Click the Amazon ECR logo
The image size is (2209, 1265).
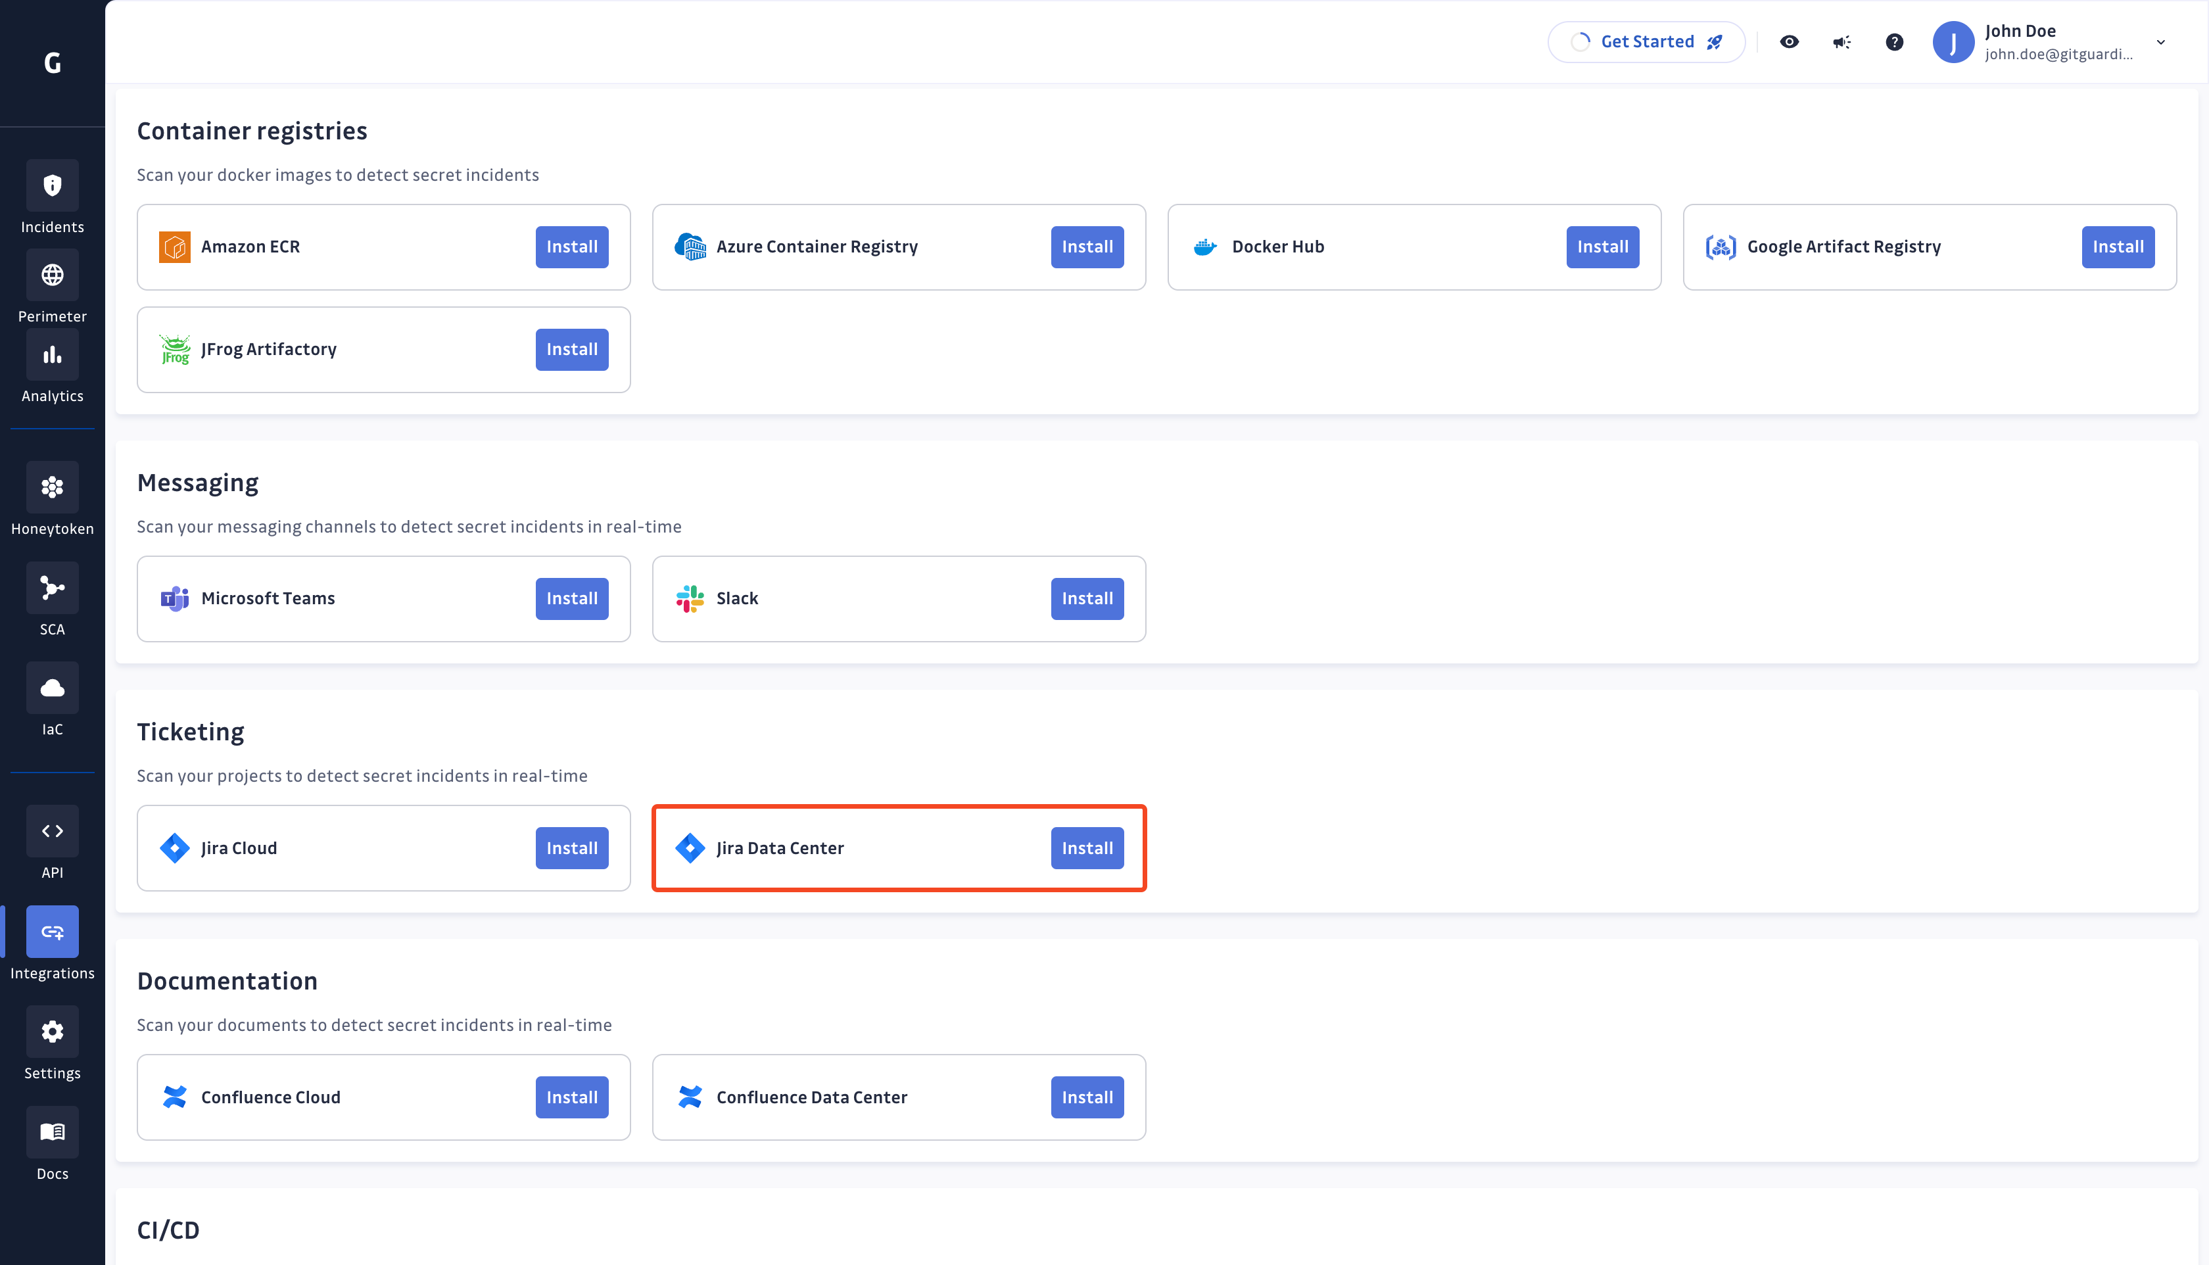[175, 247]
